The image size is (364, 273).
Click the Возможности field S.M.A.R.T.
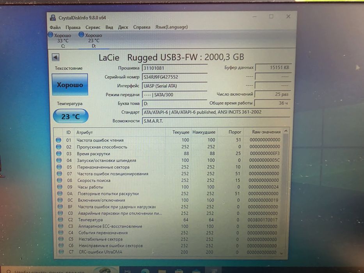(x=216, y=121)
